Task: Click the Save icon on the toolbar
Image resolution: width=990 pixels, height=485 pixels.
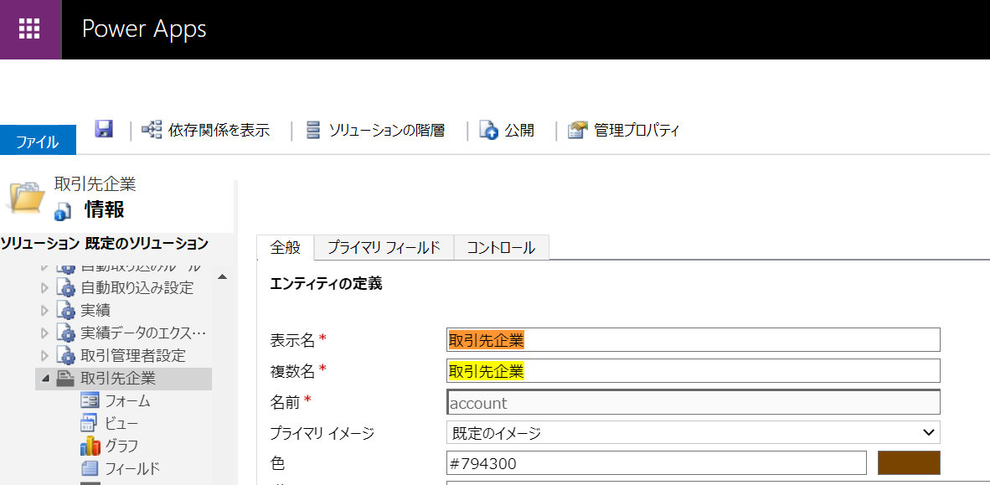Action: coord(102,130)
